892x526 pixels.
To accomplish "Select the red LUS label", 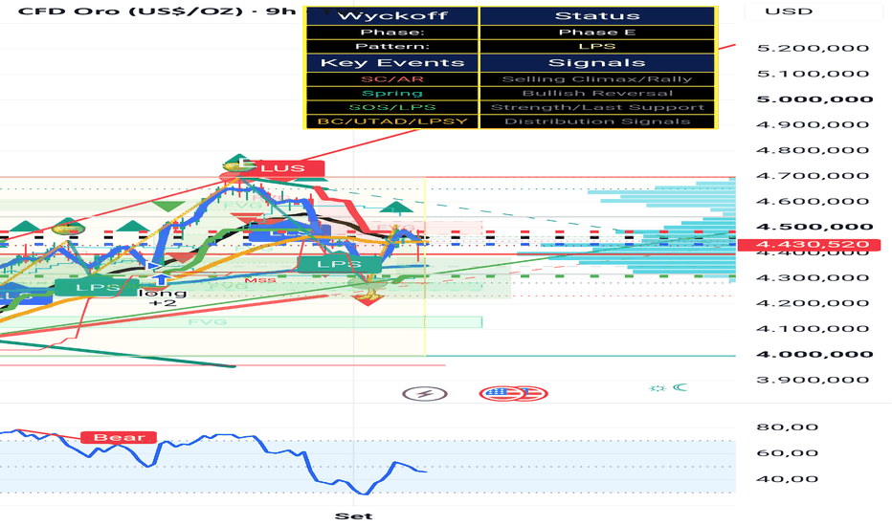I will (284, 168).
